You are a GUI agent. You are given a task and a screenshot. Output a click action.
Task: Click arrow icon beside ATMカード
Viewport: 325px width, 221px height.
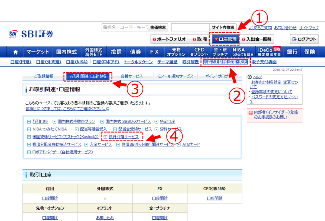(179, 145)
